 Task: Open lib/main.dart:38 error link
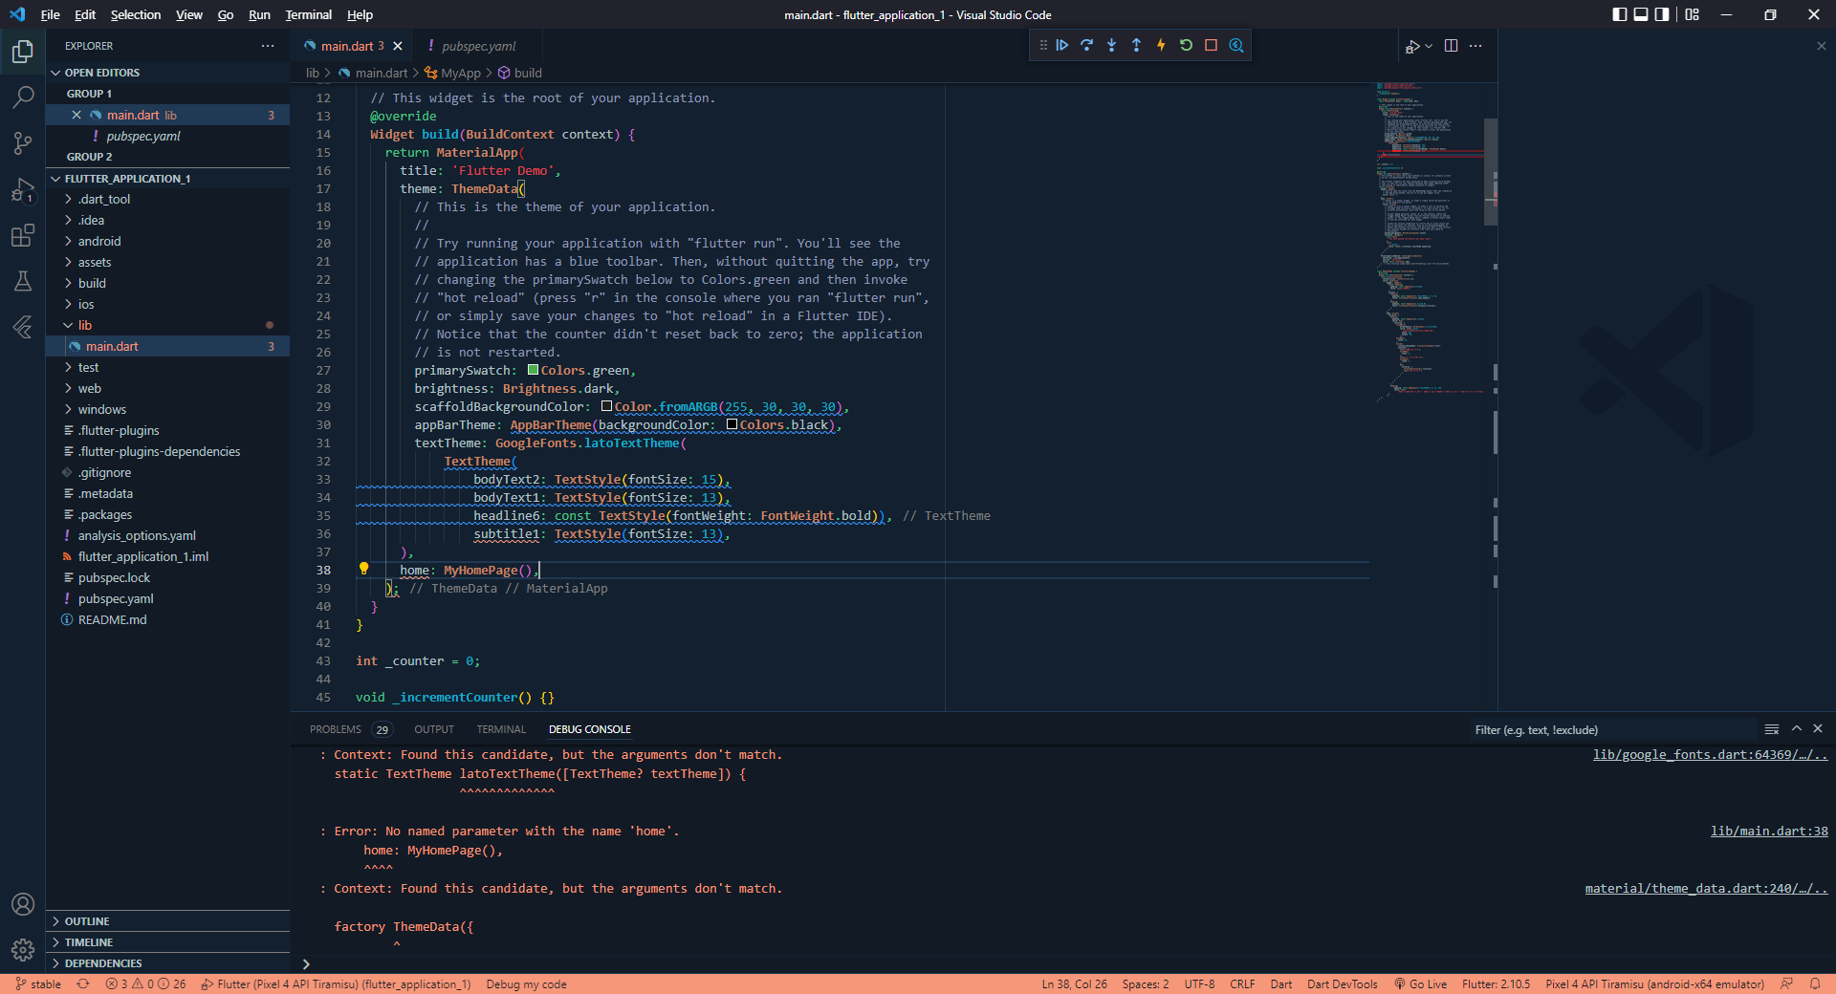point(1769,831)
